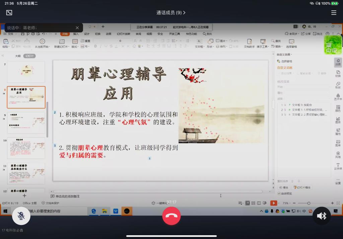This screenshot has width=343, height=239.
Task: Open the 文本框 text box dropdown
Action: [199, 46]
